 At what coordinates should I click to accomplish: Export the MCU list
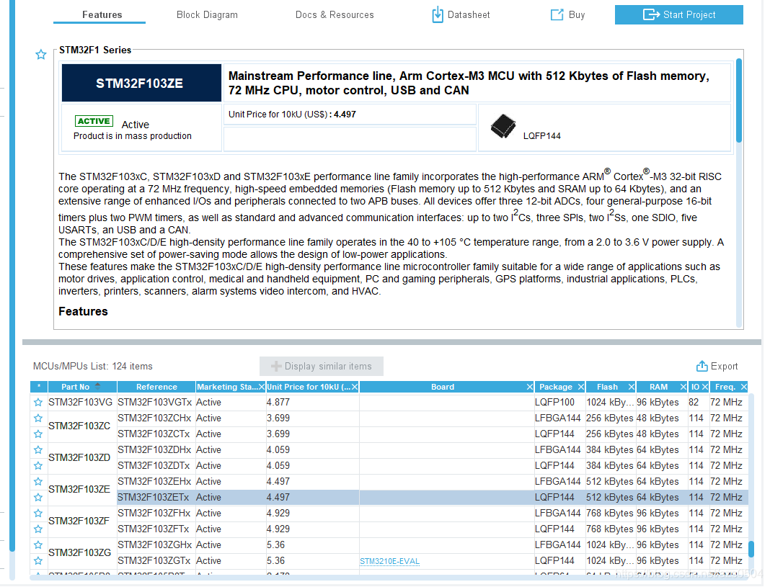click(717, 367)
